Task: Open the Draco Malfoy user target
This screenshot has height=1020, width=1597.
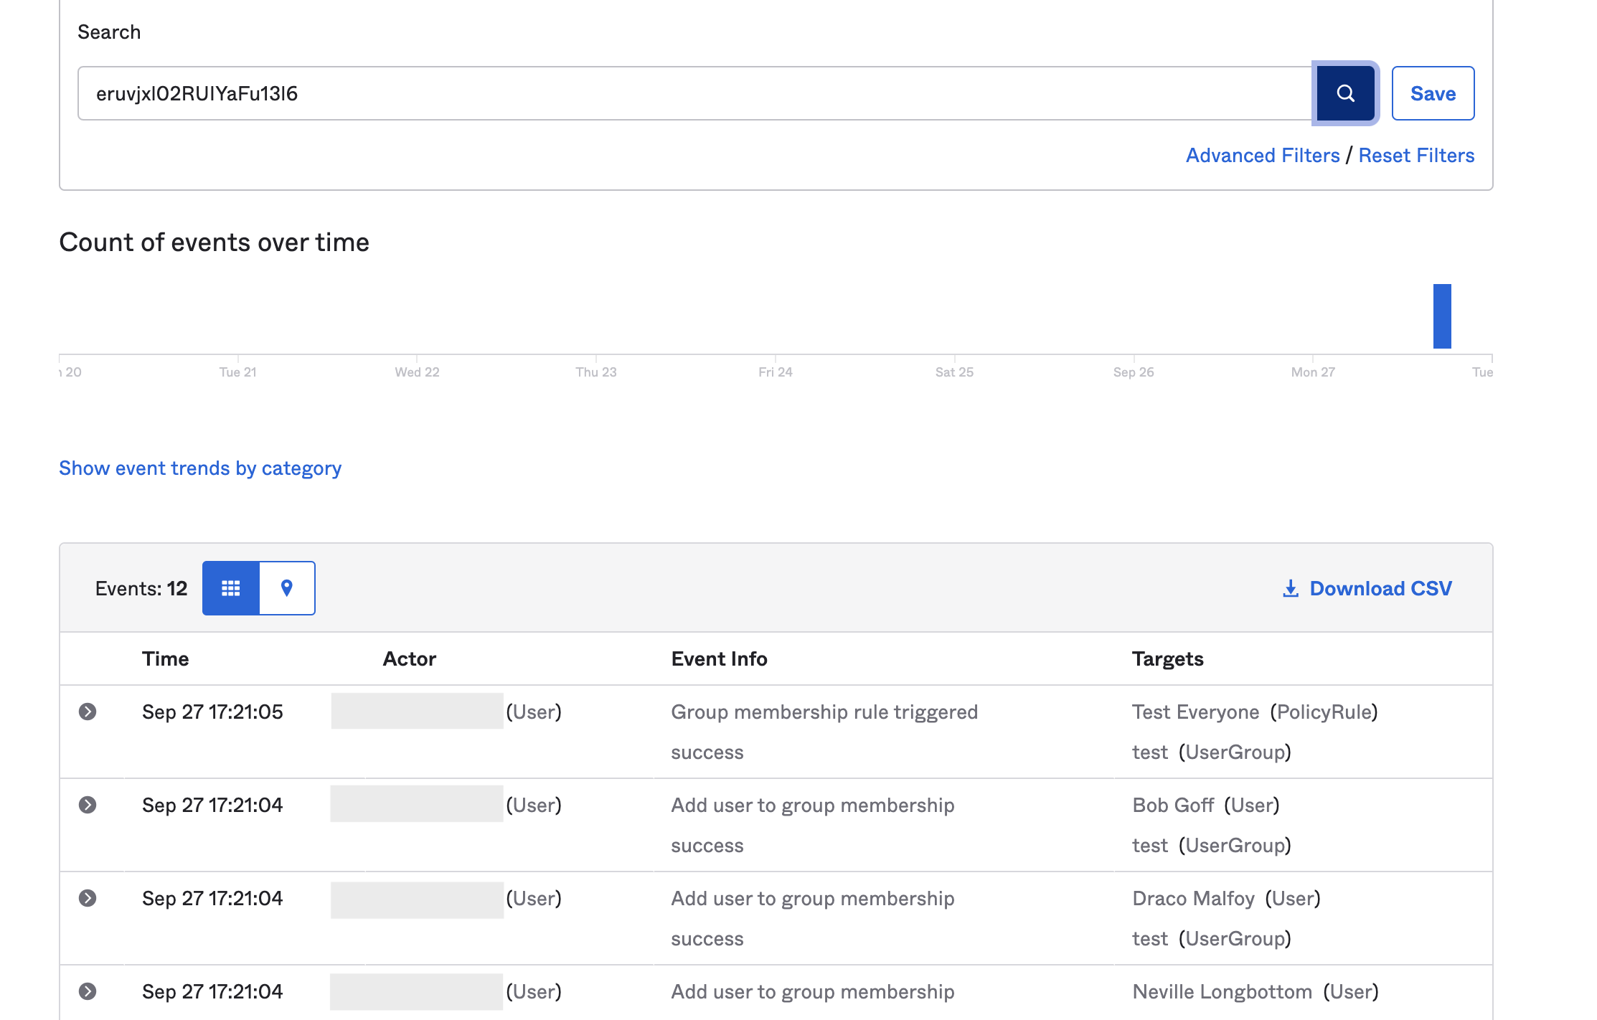Action: (1193, 898)
